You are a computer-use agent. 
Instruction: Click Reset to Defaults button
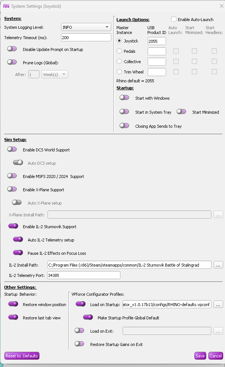[x=22, y=356]
